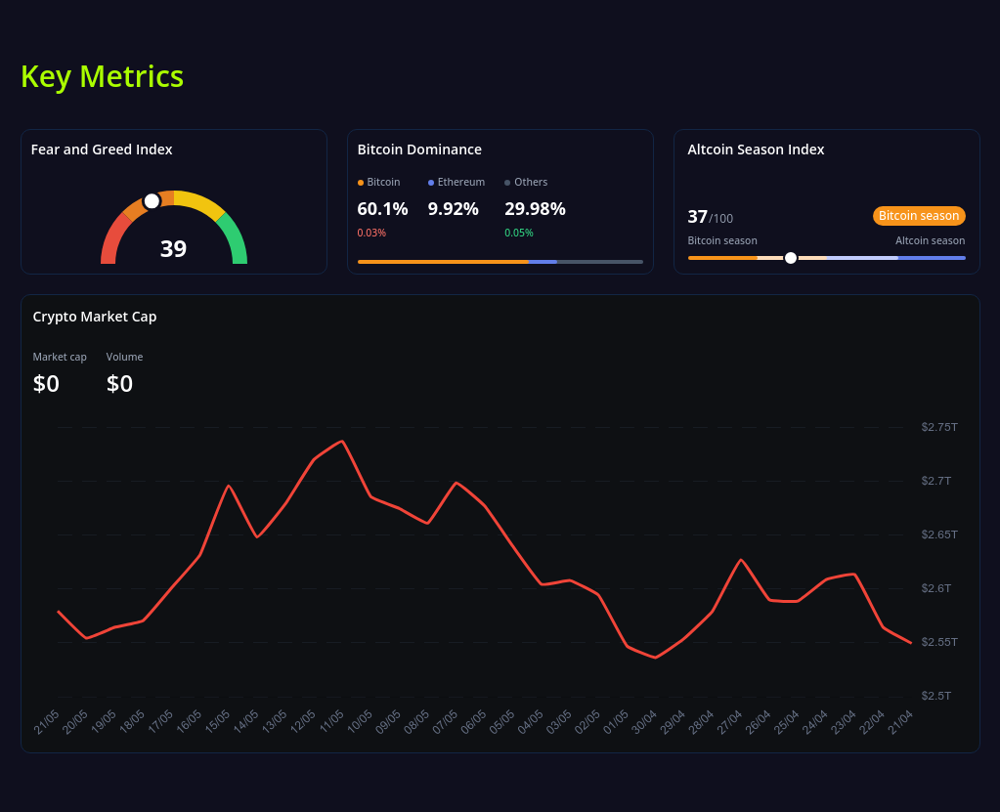
Task: Click the chart line's highest peak
Action: 342,441
